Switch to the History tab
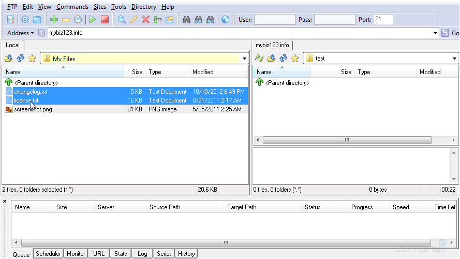 point(186,253)
